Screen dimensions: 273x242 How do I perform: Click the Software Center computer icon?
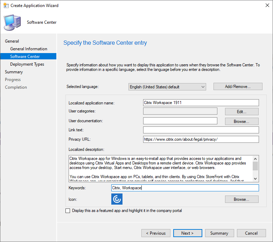(x=12, y=23)
